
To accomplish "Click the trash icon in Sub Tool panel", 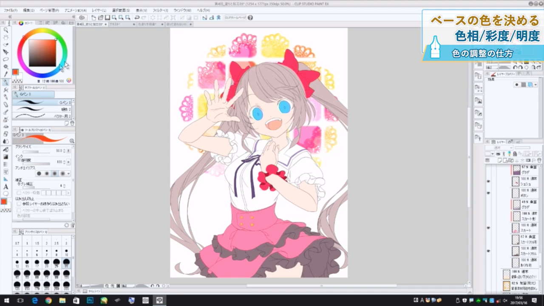I will [x=72, y=123].
